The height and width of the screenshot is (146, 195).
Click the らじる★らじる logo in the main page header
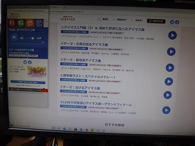tap(68, 18)
